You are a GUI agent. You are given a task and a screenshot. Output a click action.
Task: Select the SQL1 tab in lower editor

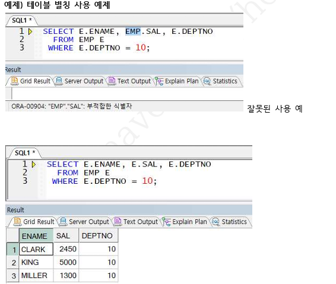pos(25,153)
